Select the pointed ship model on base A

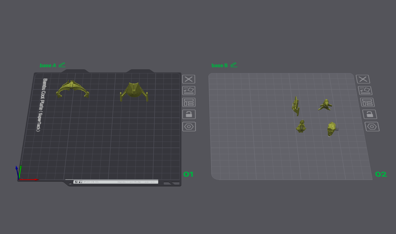[x=134, y=92]
